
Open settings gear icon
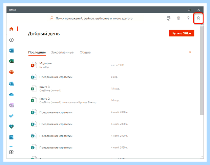[x=178, y=18]
